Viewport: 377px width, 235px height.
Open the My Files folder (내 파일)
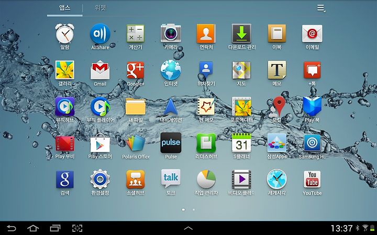(x=136, y=107)
